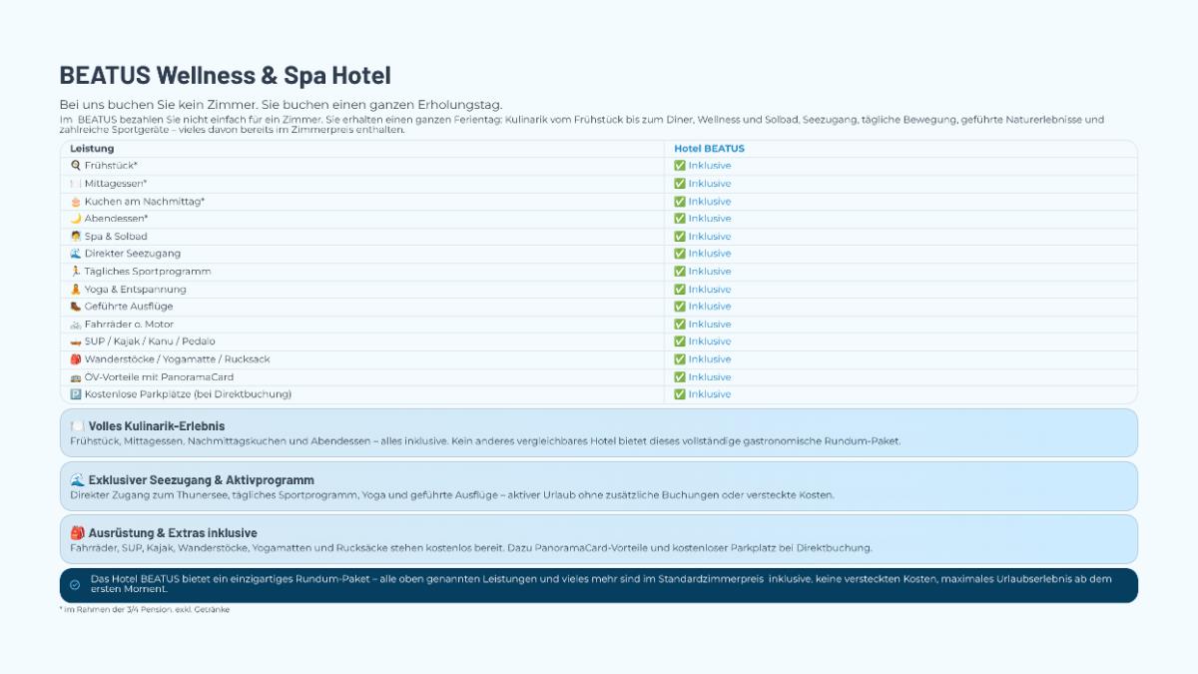Click the wave icon in Exklusiver Seezugang card
1198x674 pixels.
pos(78,480)
